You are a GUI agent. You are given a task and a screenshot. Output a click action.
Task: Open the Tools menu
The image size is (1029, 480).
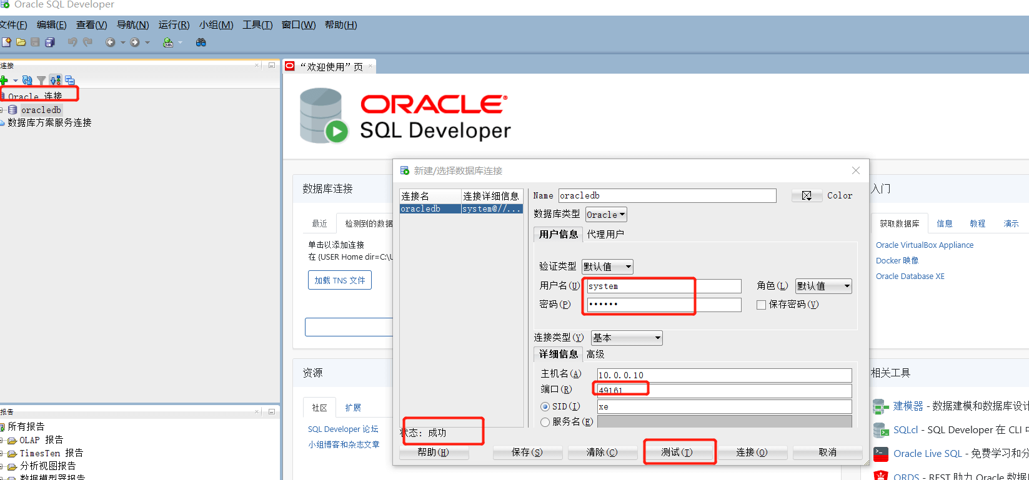(257, 25)
